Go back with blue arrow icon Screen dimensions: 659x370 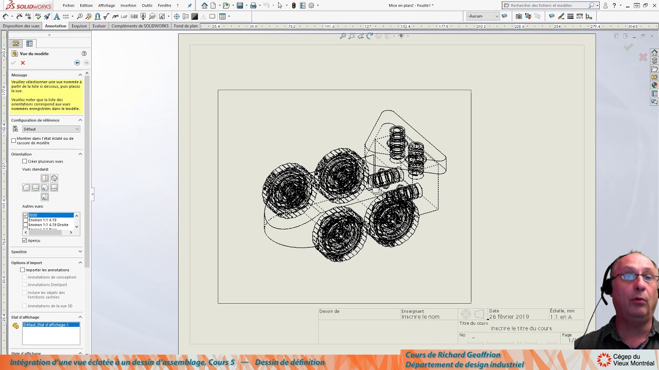click(x=77, y=63)
